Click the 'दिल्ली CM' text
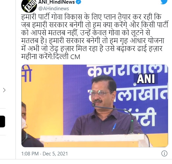The image size is (172, 164). 67,57
